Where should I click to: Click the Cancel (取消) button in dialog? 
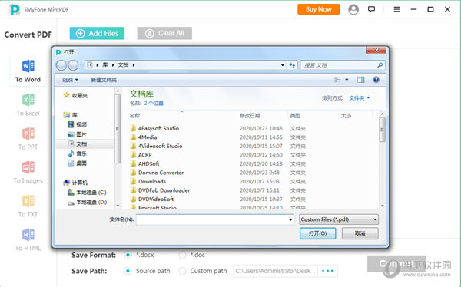[x=360, y=233]
